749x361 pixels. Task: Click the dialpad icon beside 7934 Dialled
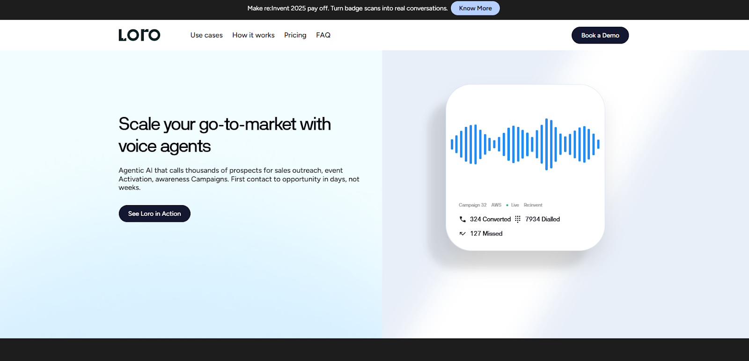518,219
